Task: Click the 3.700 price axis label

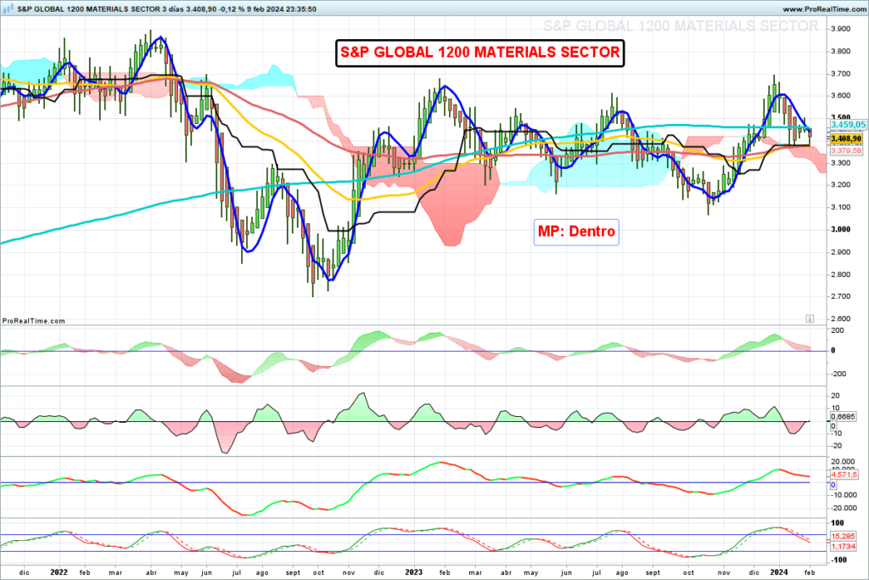Action: [841, 73]
